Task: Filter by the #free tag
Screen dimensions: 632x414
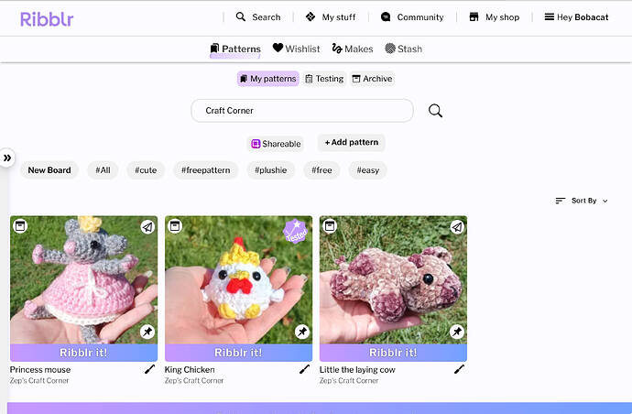Action: tap(321, 170)
